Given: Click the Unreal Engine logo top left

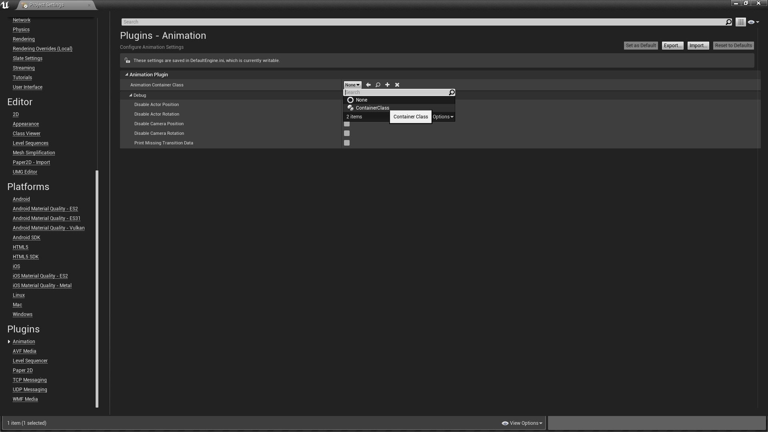Looking at the screenshot, I should coord(5,5).
